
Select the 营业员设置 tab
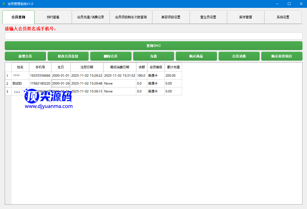[208, 17]
